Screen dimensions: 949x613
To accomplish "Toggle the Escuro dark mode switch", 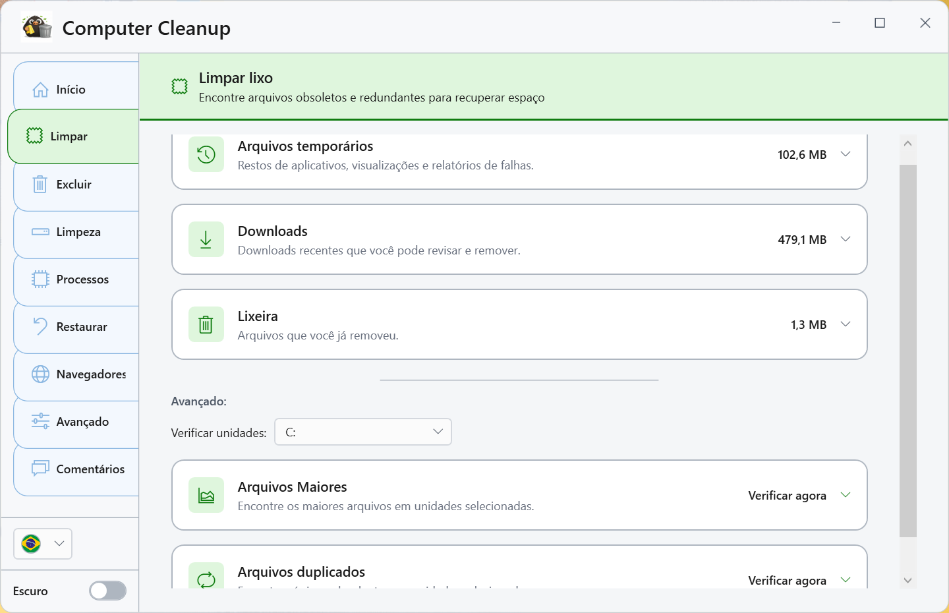I will click(x=108, y=591).
